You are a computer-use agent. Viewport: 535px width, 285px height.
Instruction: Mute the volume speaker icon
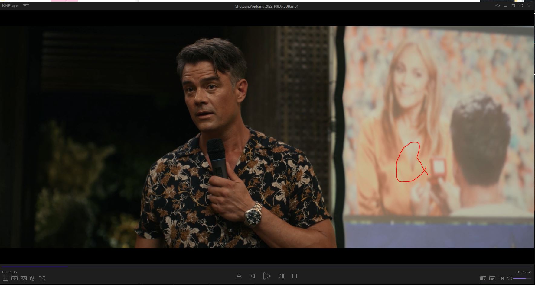point(509,278)
